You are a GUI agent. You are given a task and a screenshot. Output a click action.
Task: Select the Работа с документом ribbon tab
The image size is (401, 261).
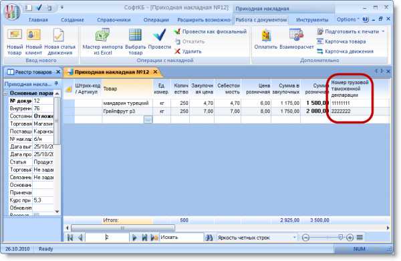tap(261, 20)
